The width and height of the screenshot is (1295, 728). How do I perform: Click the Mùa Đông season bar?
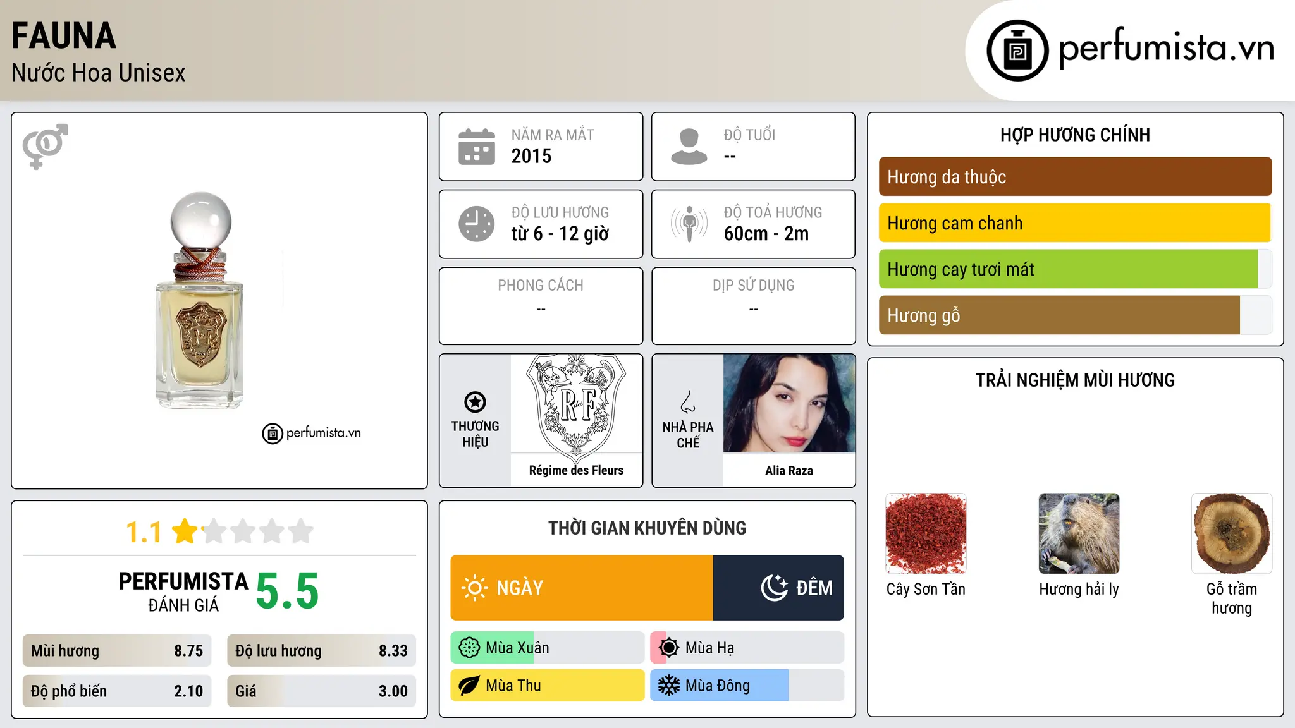click(x=747, y=686)
